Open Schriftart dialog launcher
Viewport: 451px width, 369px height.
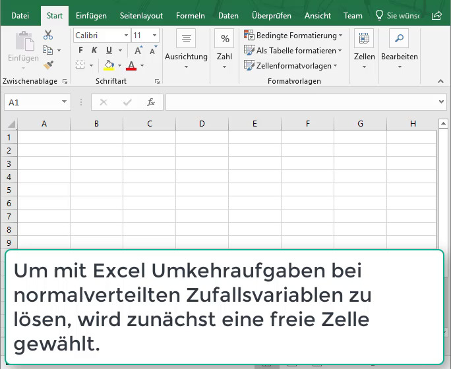point(157,82)
